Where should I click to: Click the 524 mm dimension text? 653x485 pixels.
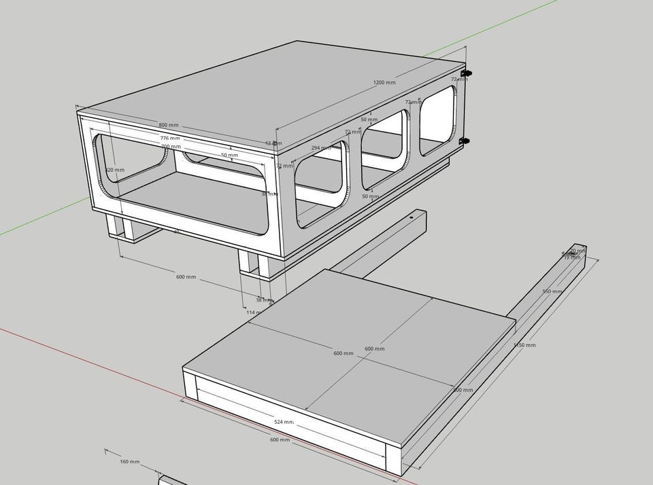(284, 422)
